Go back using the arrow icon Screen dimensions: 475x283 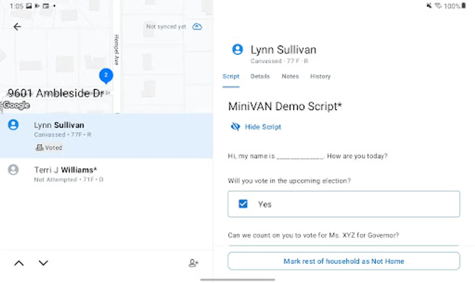click(x=17, y=27)
